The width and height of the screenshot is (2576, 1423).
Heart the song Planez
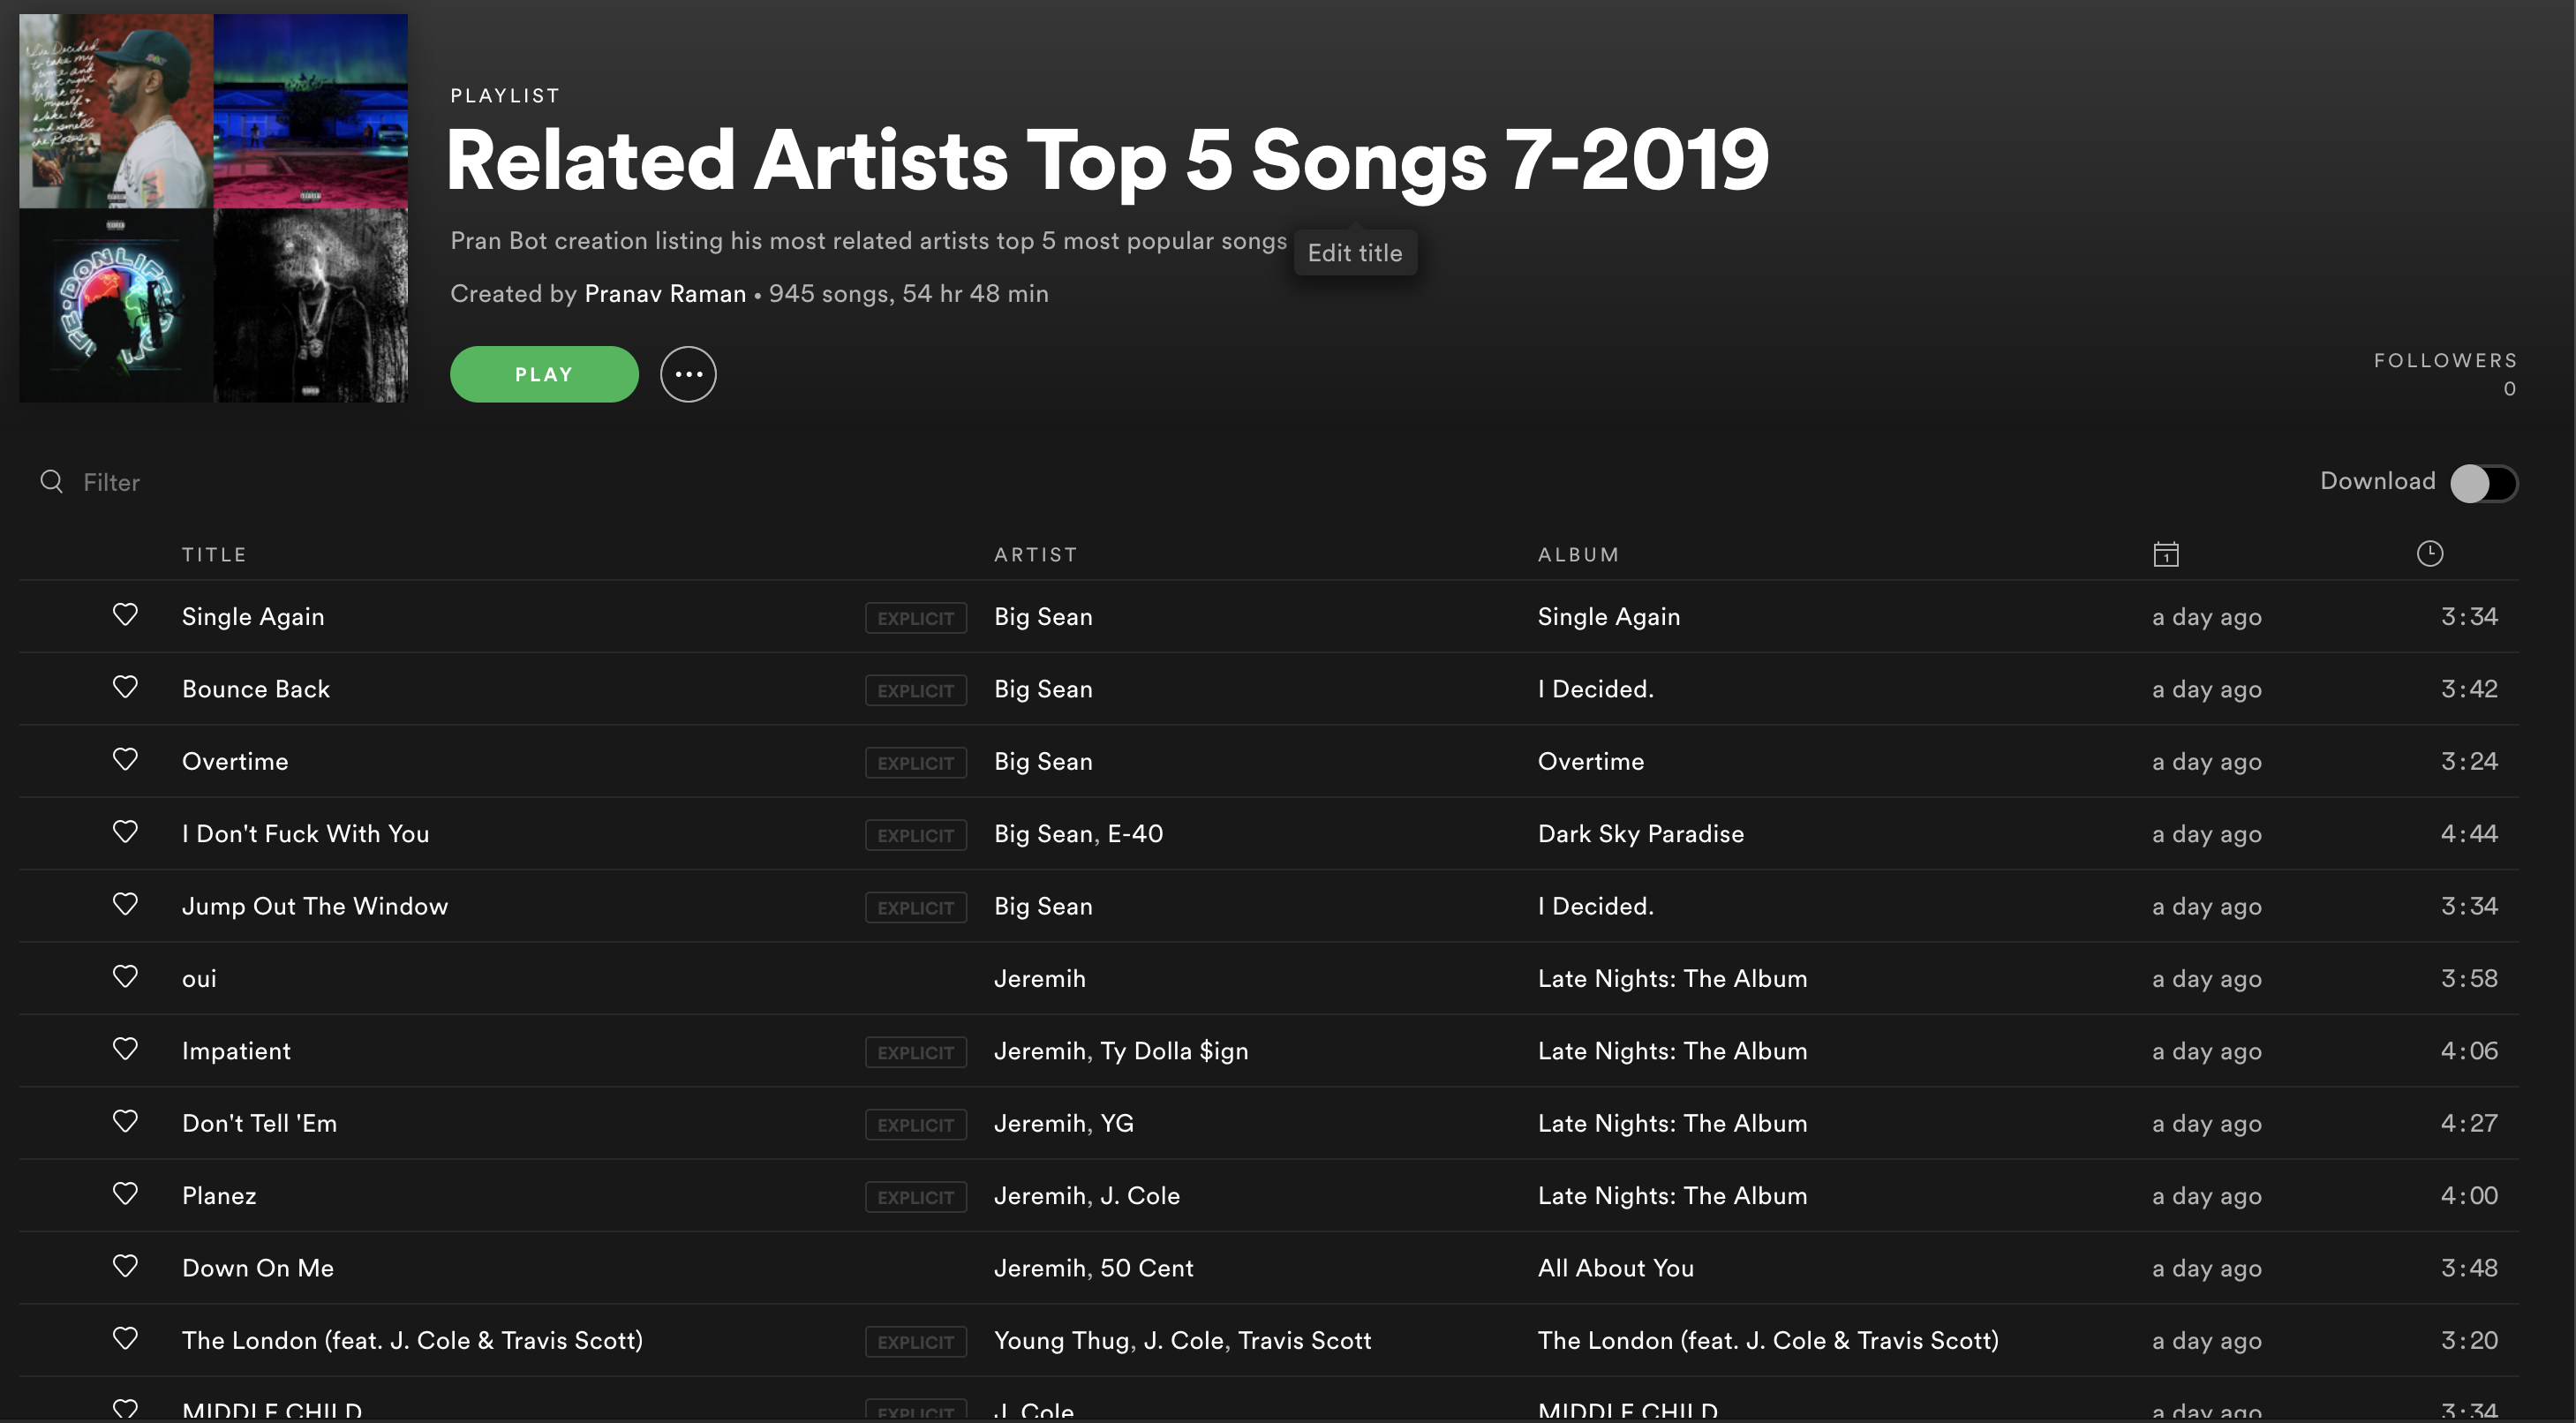(125, 1193)
